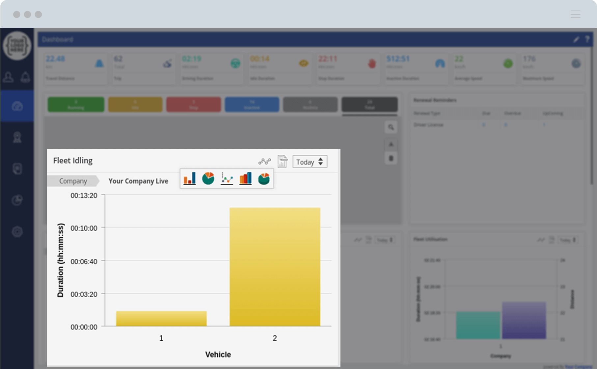597x369 pixels.
Task: Click the Company breadcrumb
Action: [x=73, y=181]
